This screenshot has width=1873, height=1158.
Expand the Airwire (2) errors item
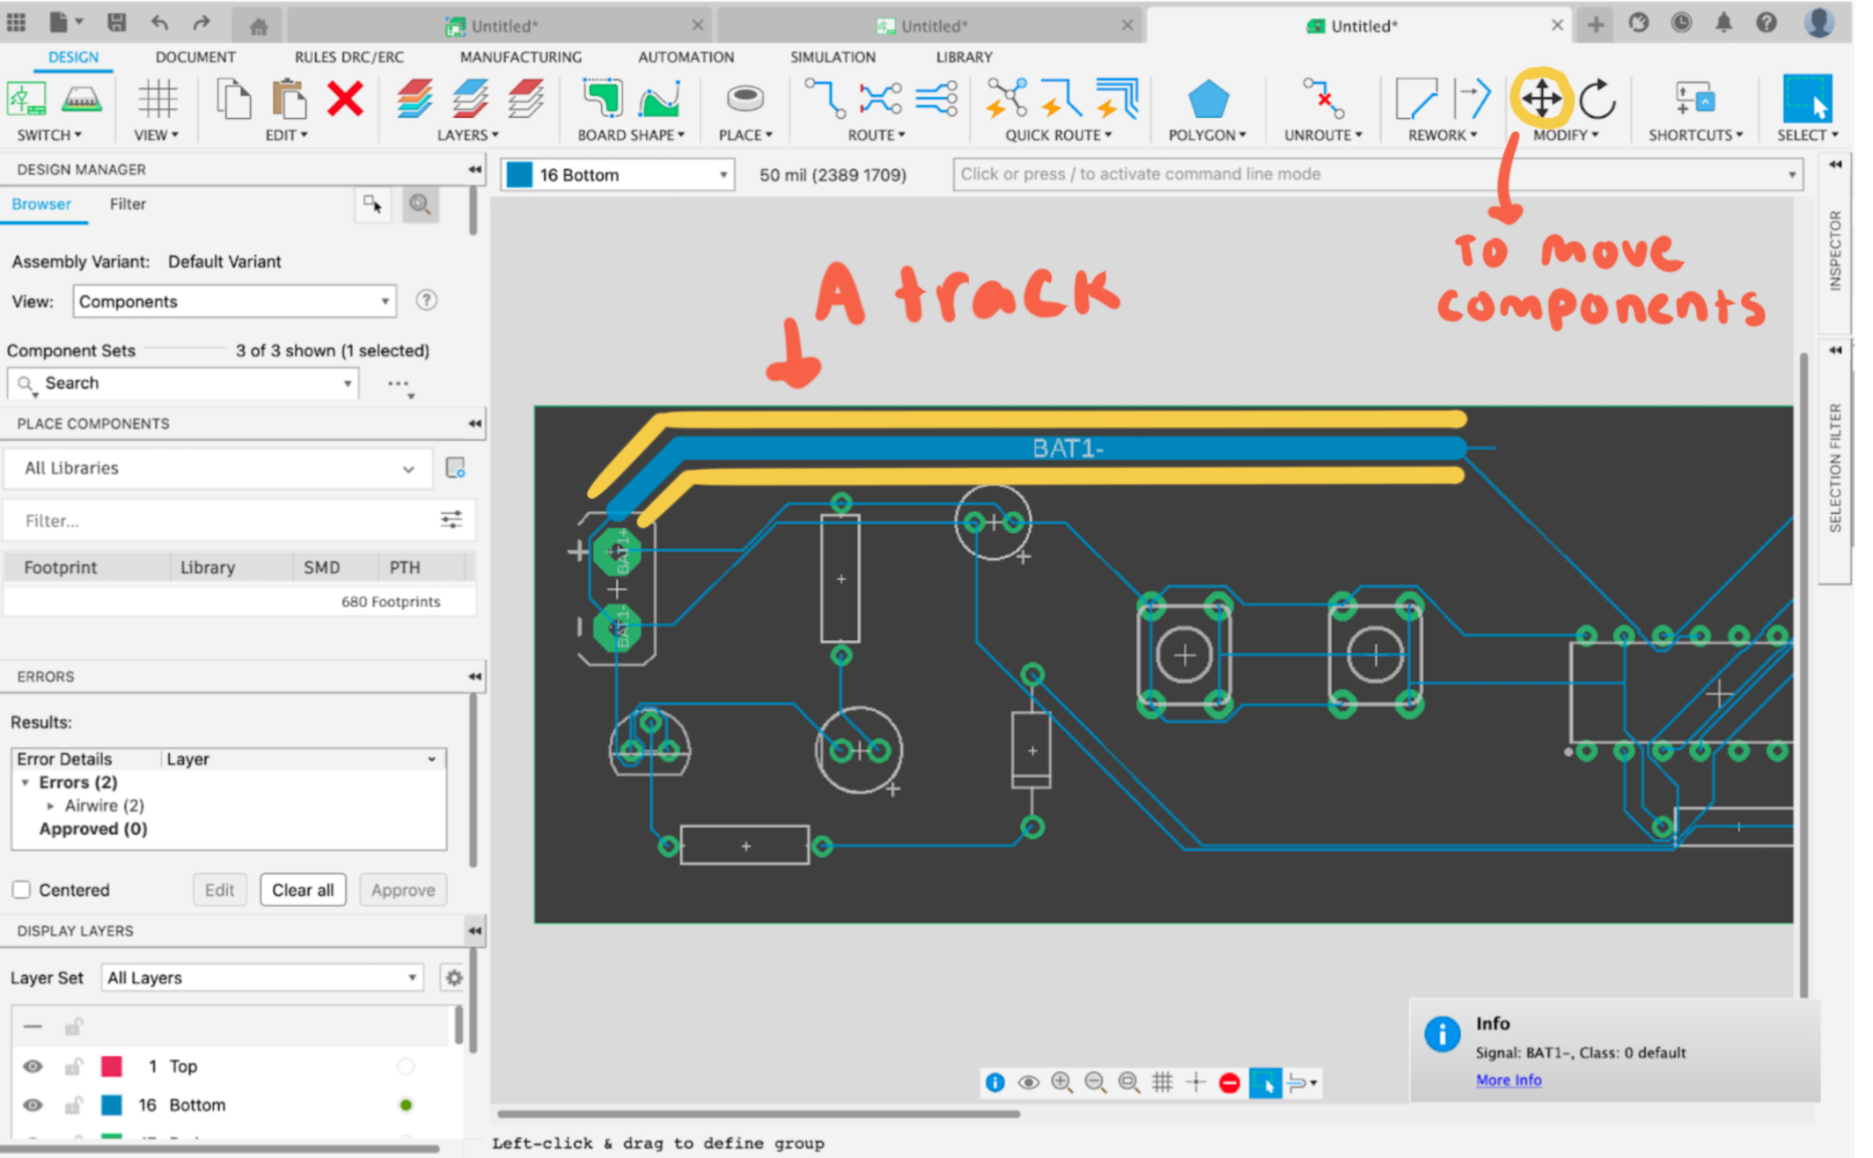pos(50,806)
